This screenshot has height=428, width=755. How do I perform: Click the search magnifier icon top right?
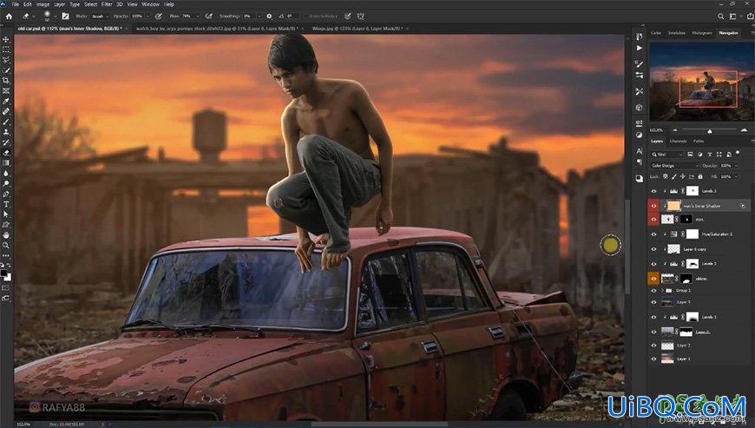[x=720, y=16]
